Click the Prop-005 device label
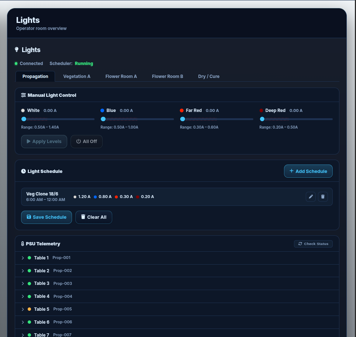 click(63, 309)
